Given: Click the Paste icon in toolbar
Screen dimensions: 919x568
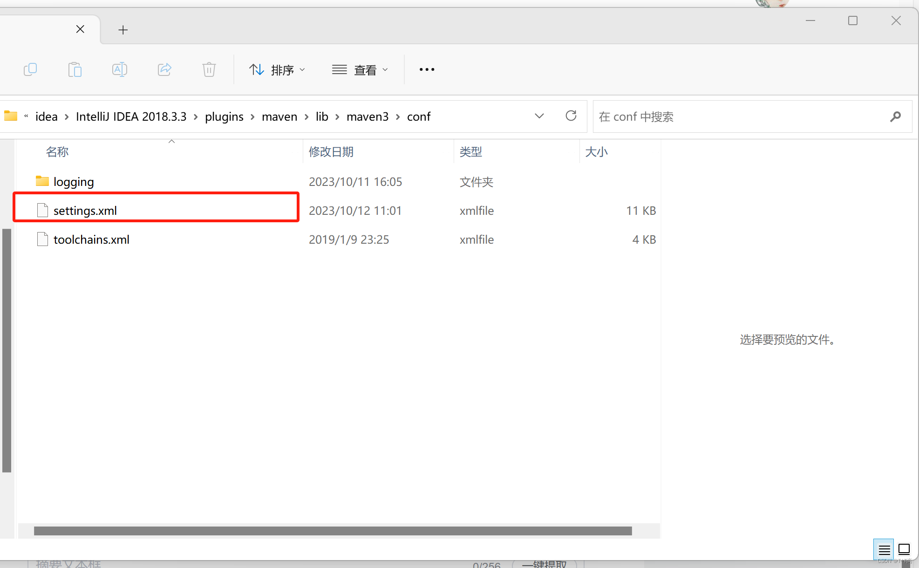Looking at the screenshot, I should coord(75,70).
